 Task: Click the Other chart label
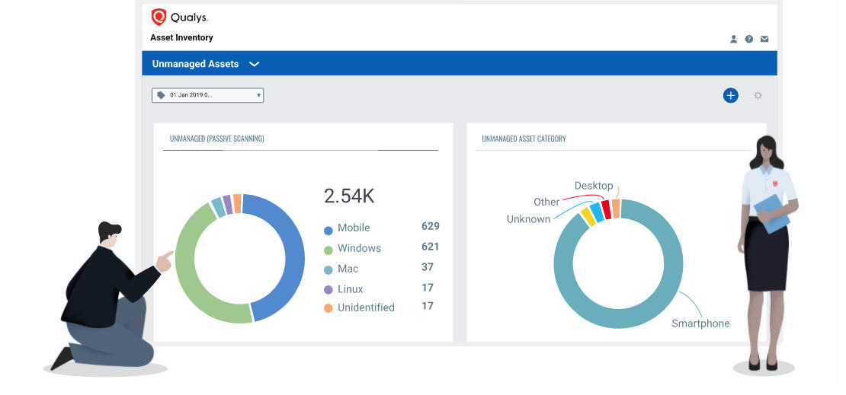tap(546, 202)
